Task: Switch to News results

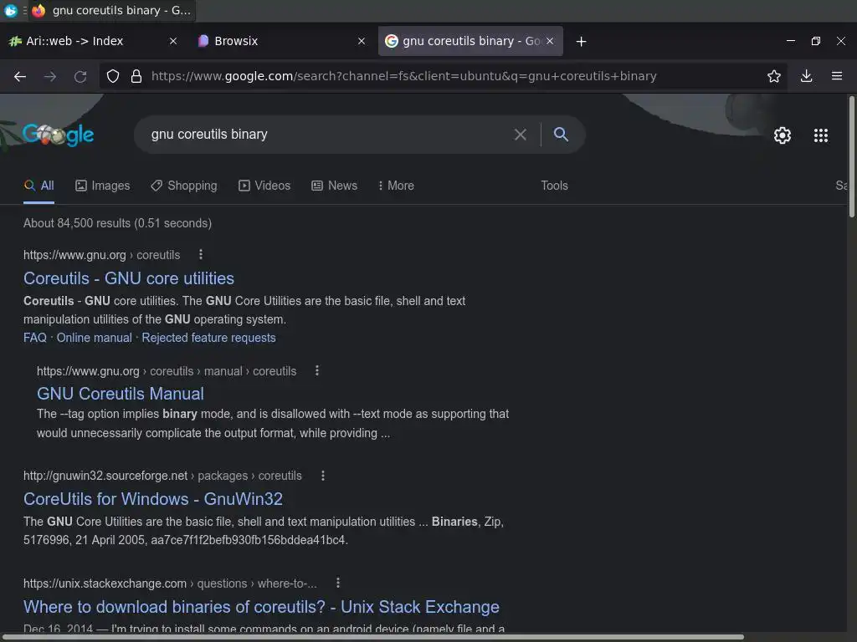Action: [335, 186]
